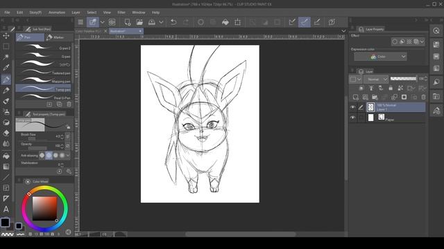Toggle Clip to Layer Below icon
This screenshot has width=444, height=249.
pos(361,88)
